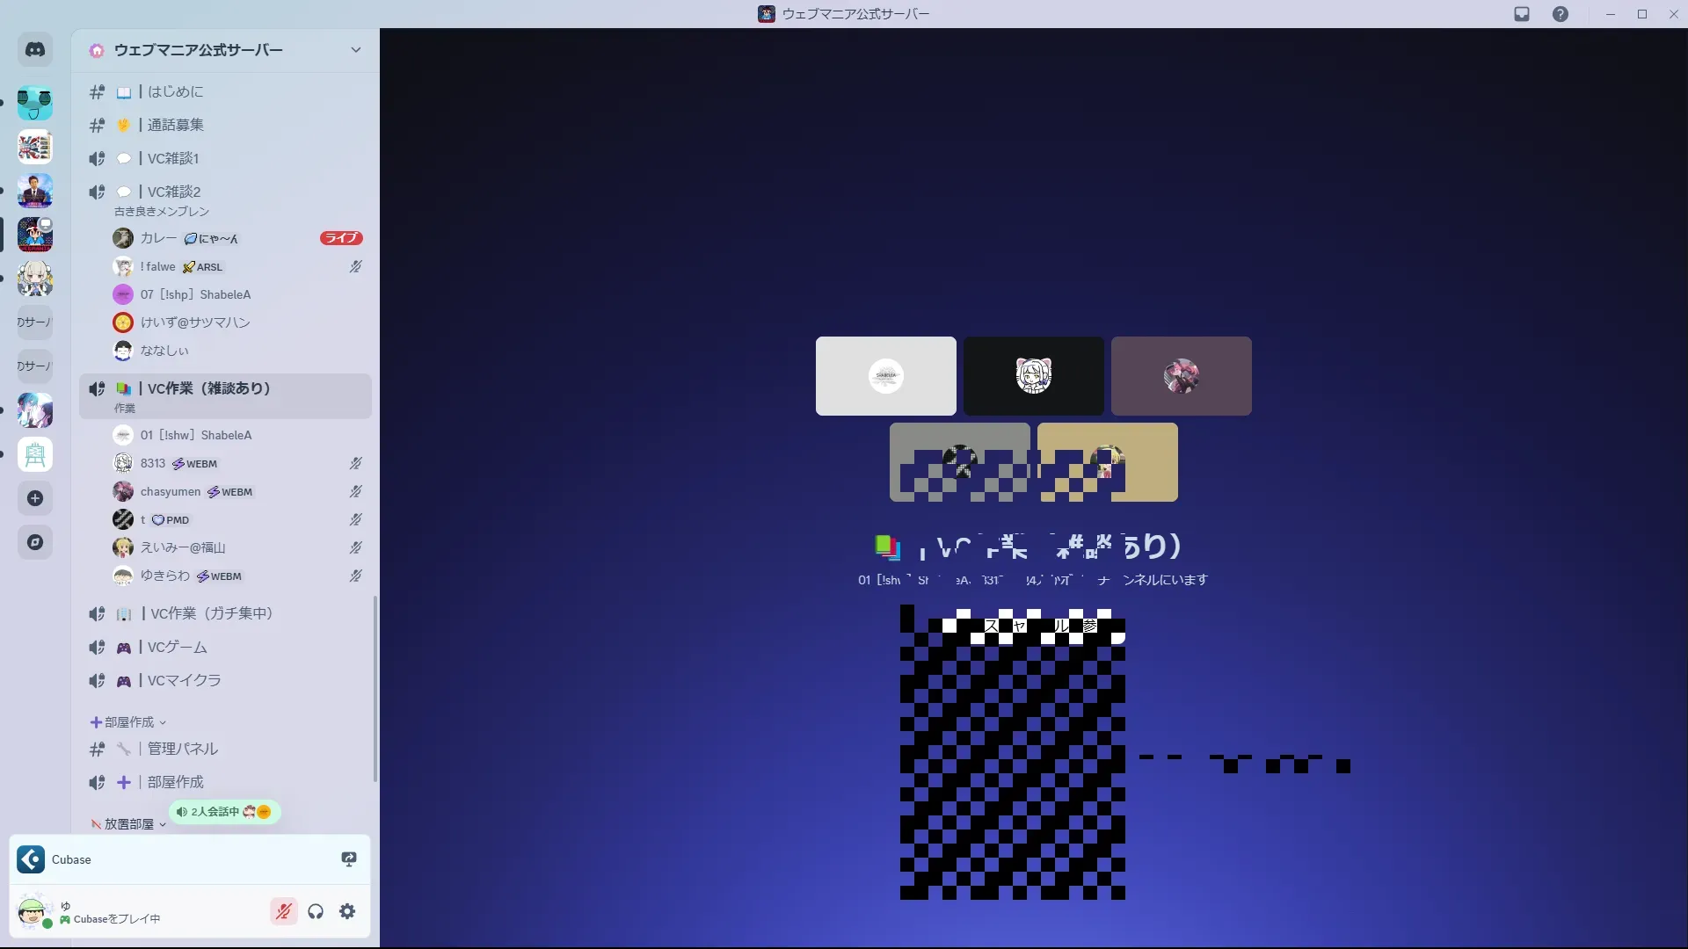Click the dark participant tile with cat avatar
The image size is (1688, 949).
1033,376
